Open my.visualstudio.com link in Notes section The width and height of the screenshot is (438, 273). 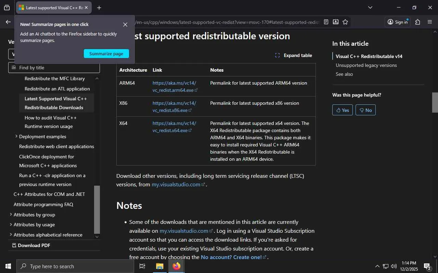point(186,231)
